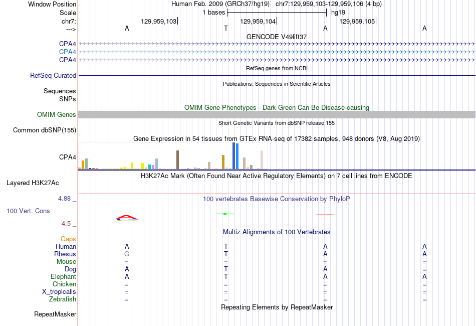Image resolution: width=476 pixels, height=326 pixels.
Task: Click the T base in reference sequence row
Action: tap(226, 28)
